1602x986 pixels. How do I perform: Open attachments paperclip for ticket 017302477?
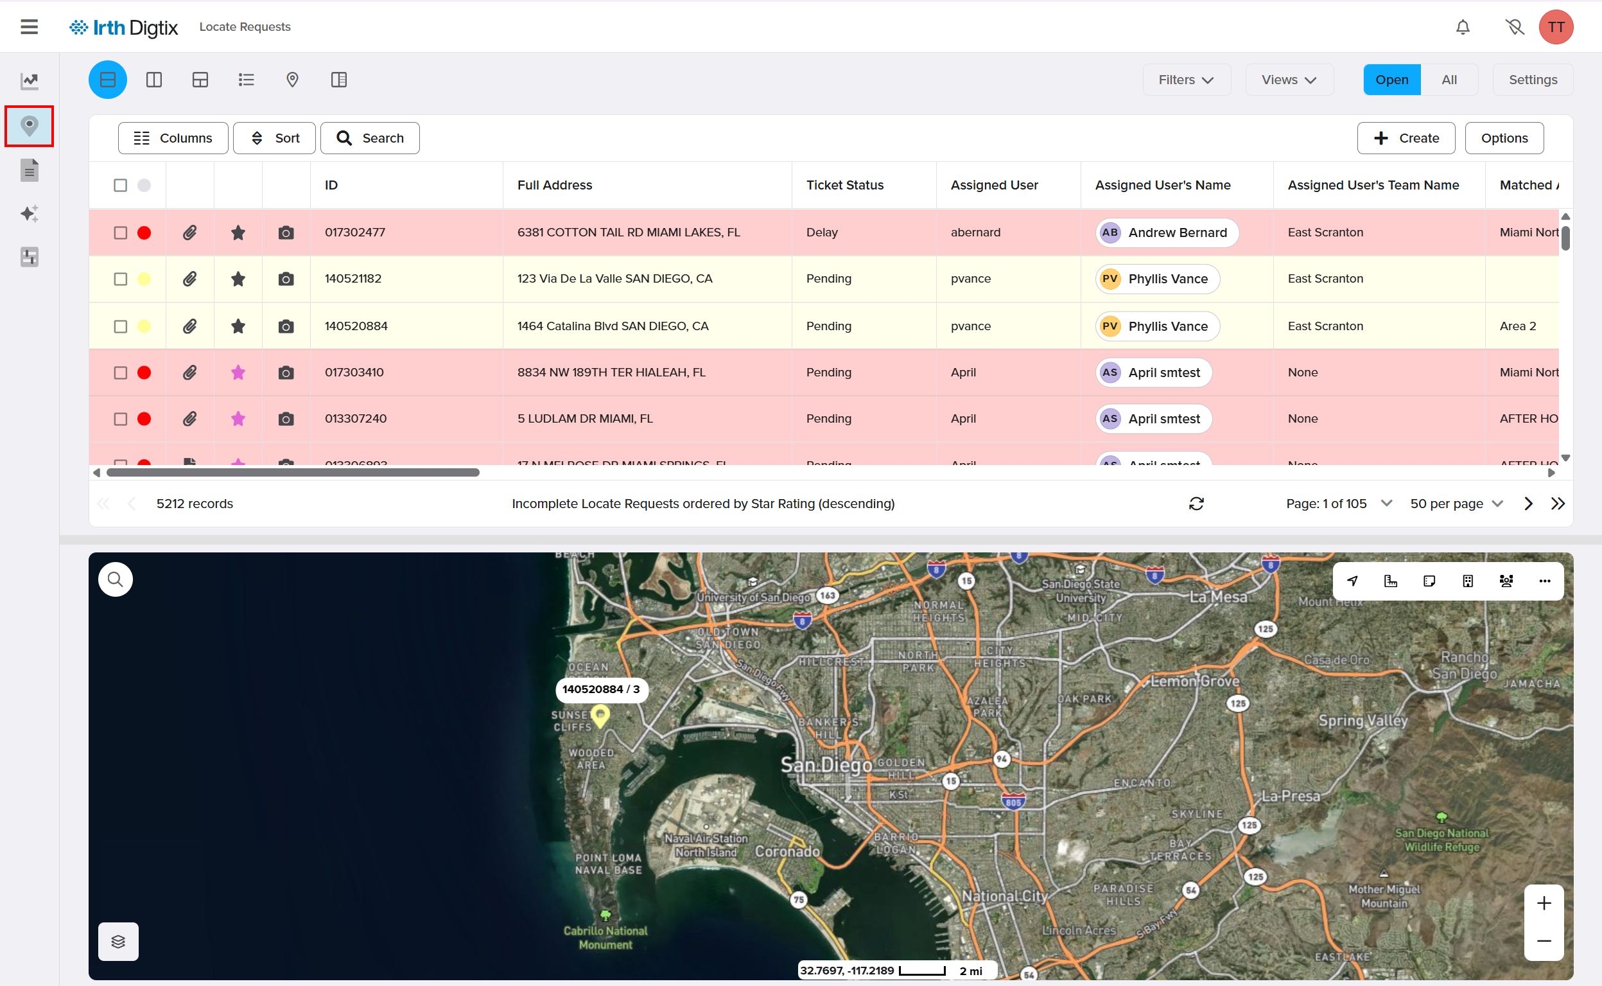[189, 232]
